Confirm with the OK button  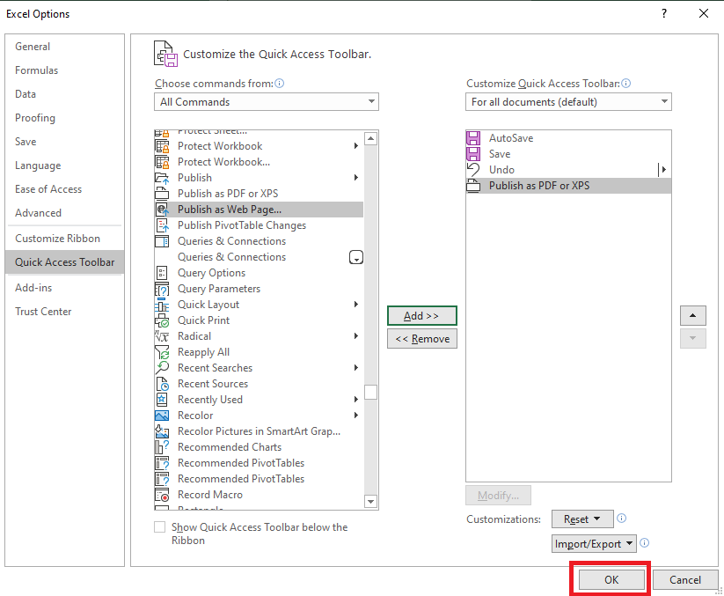pos(611,580)
